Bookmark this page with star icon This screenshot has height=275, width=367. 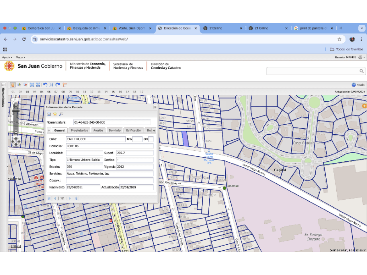[x=339, y=39]
